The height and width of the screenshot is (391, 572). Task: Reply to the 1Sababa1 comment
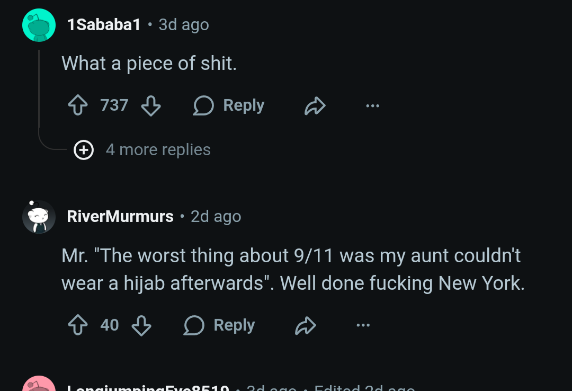pyautogui.click(x=229, y=105)
